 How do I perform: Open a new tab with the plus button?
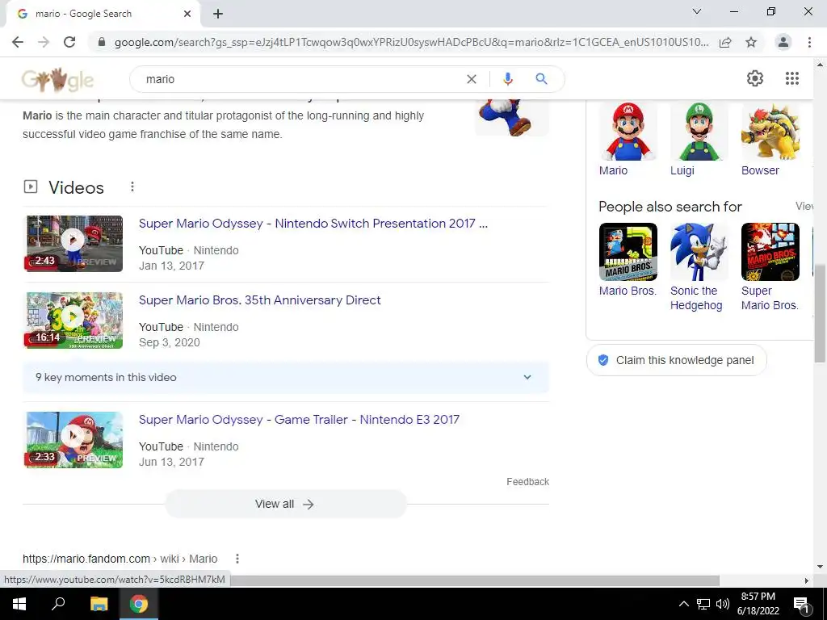pos(218,14)
